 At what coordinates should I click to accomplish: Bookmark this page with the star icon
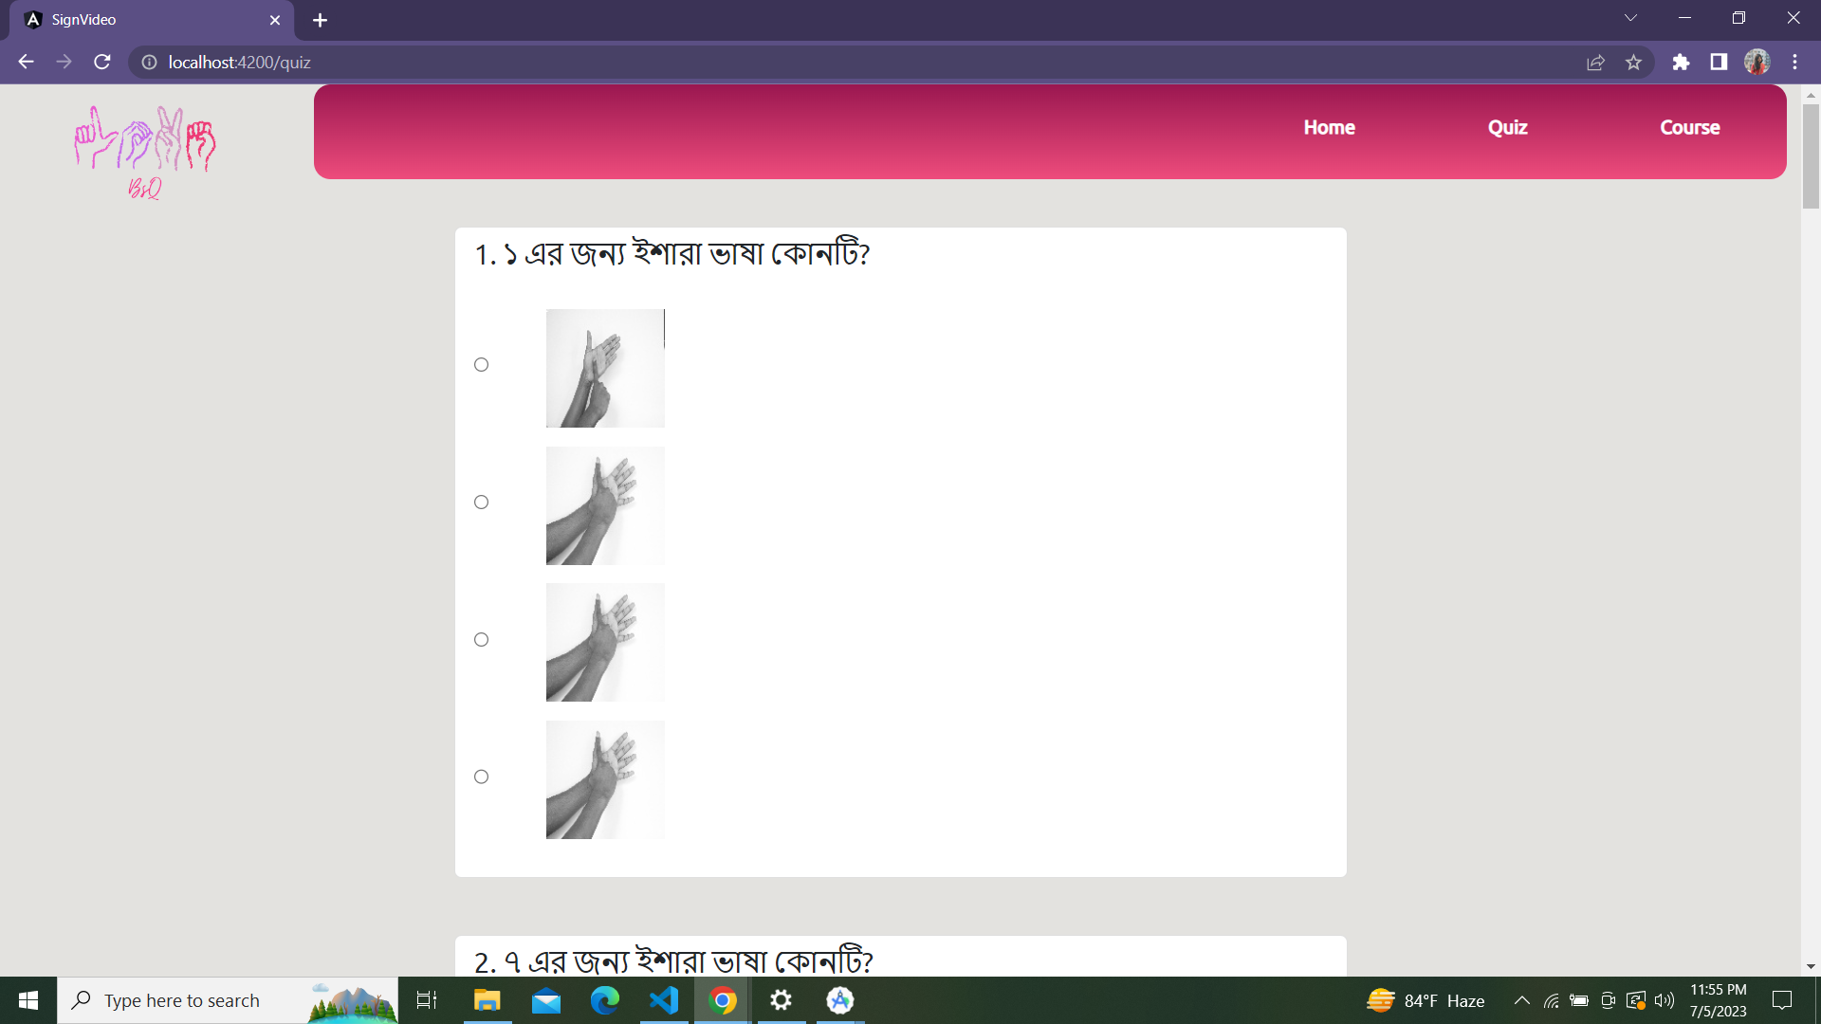[1634, 62]
